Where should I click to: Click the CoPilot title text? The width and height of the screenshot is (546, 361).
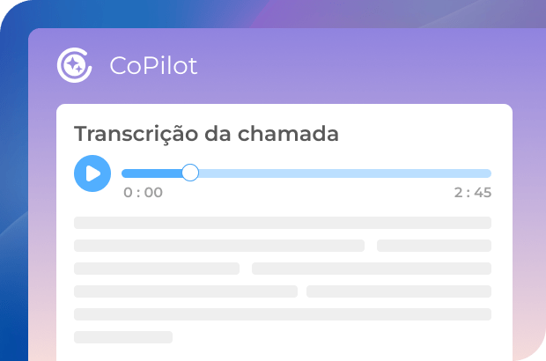click(x=153, y=66)
